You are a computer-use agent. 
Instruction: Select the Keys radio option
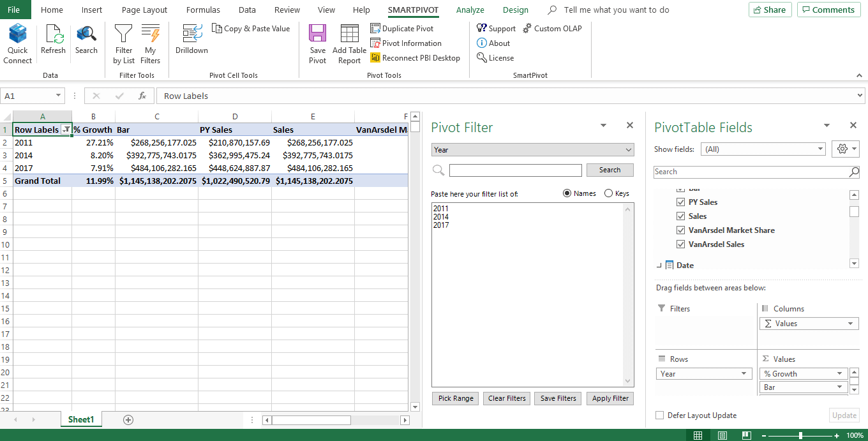(x=608, y=193)
